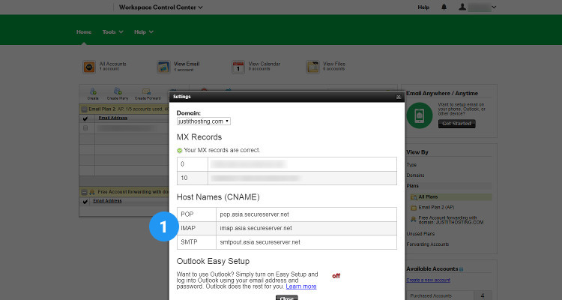Screen dimensions: 562x300
Task: Toggle Outlook Easy Setup off switch
Action: coord(336,276)
